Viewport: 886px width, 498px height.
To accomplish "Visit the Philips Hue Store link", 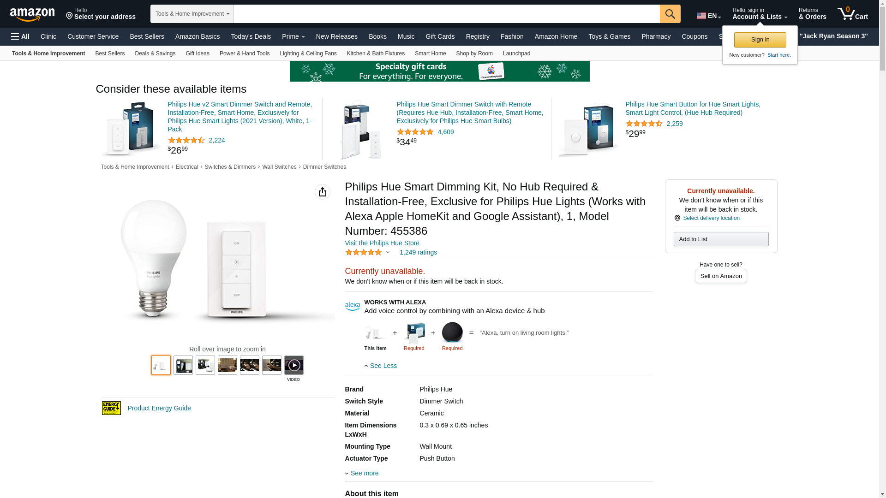I will (382, 243).
